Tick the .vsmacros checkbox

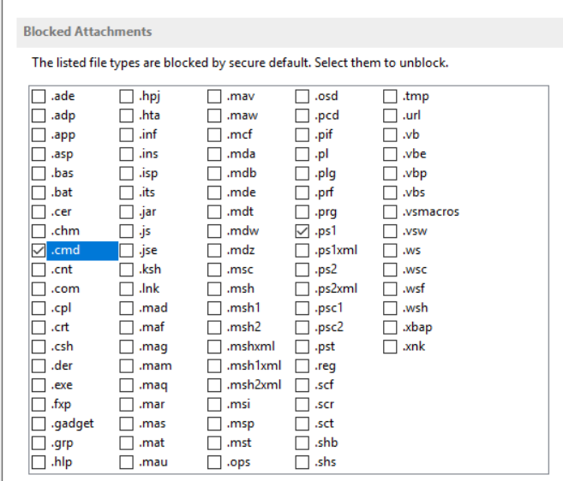(390, 212)
